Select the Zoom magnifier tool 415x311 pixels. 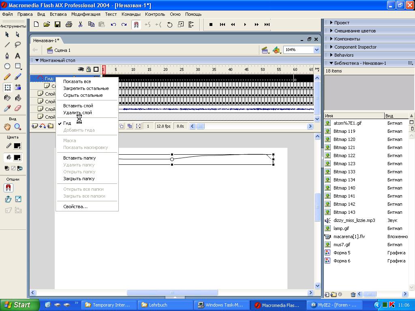(x=18, y=127)
